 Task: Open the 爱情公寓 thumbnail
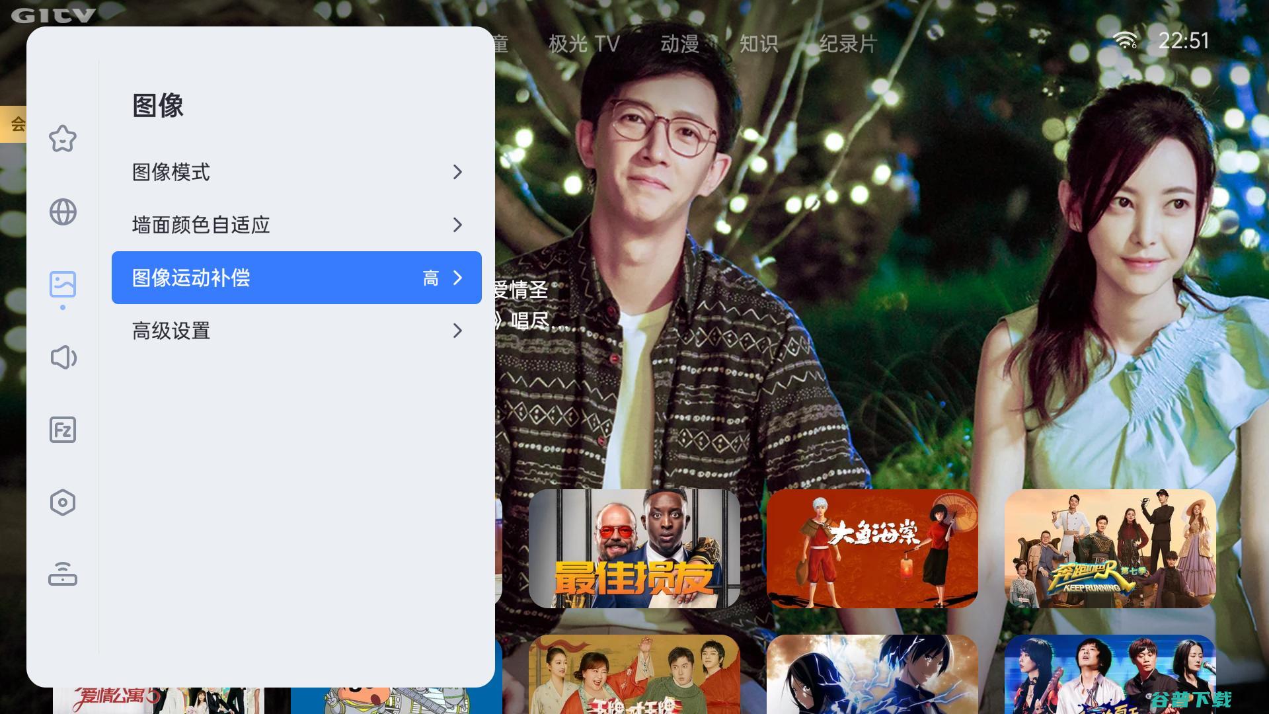pyautogui.click(x=159, y=701)
